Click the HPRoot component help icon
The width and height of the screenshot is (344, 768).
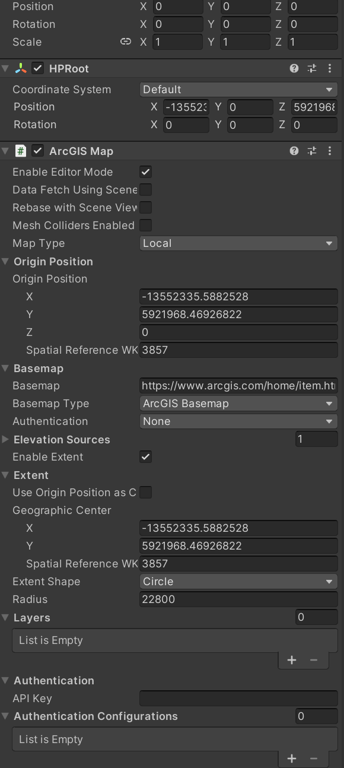[294, 68]
